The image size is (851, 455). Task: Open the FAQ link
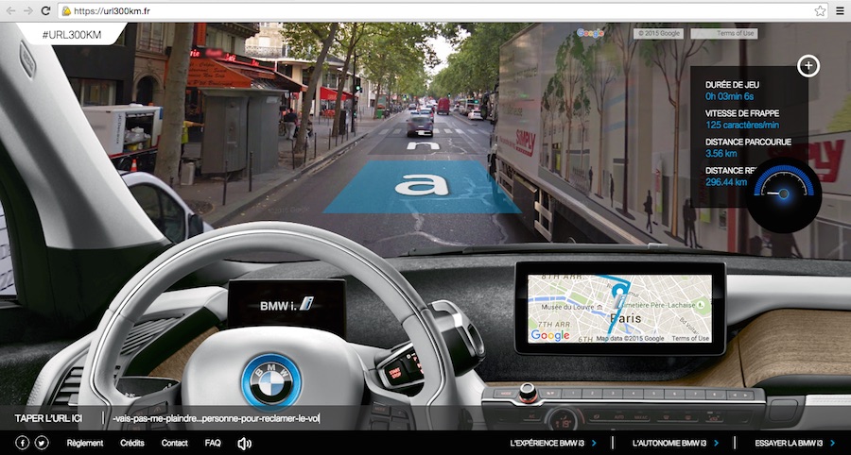pos(213,443)
